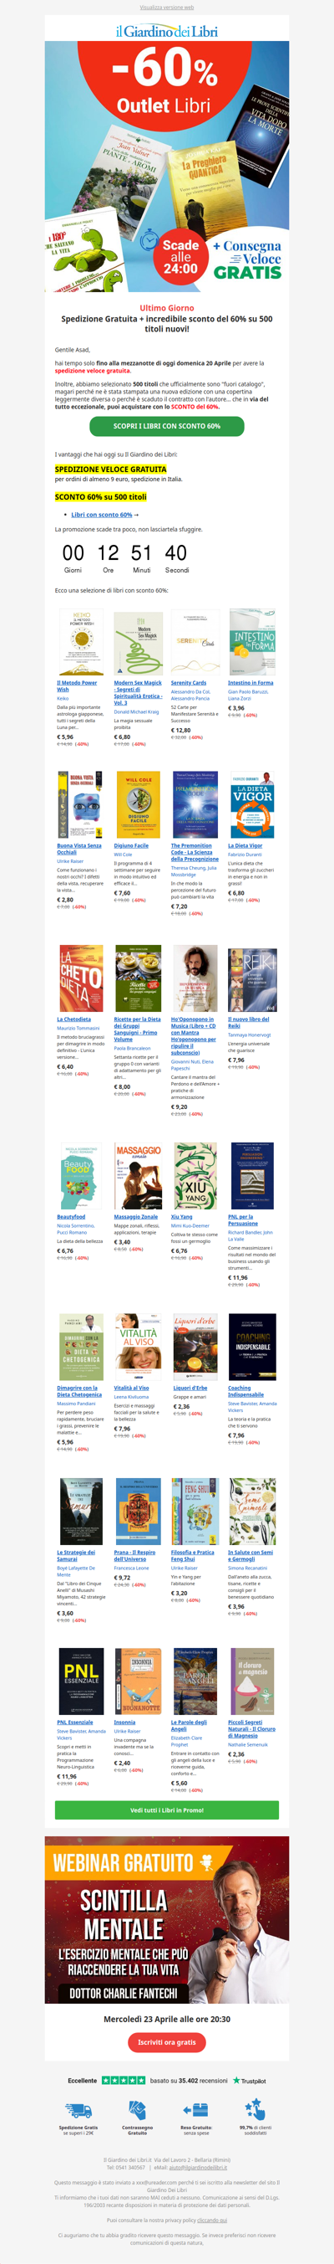Click the Massaggio Zonale title link
Screen dimensions: 334x2264
coord(136,1216)
